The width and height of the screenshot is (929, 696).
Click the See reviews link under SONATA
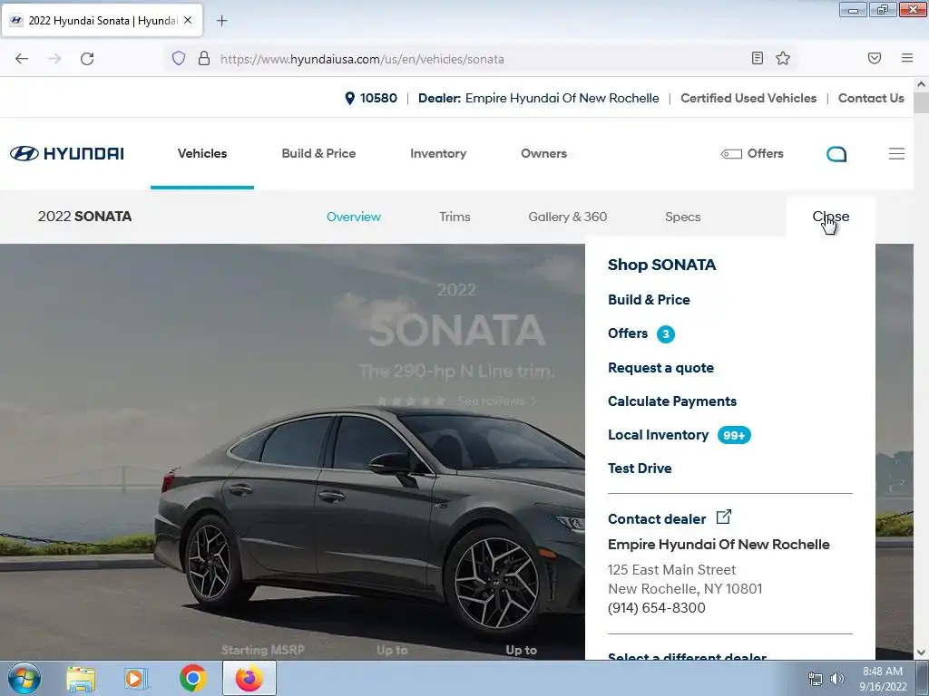(496, 401)
